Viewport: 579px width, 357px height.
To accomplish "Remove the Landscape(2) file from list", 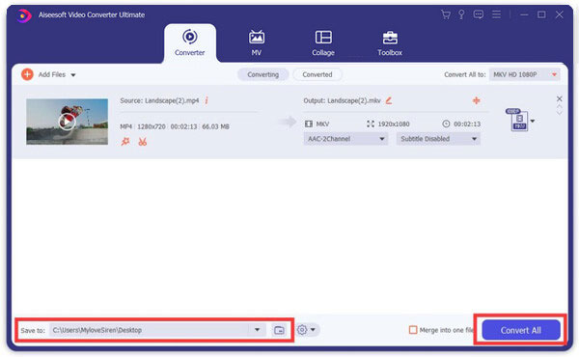I will pos(559,98).
